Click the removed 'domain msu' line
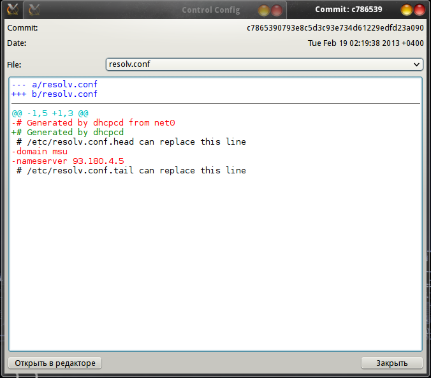 pos(40,151)
